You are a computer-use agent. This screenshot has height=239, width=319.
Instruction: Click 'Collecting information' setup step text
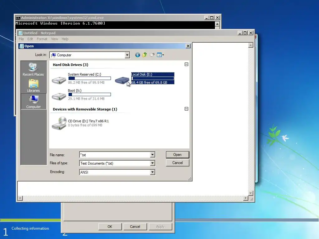[30, 228]
